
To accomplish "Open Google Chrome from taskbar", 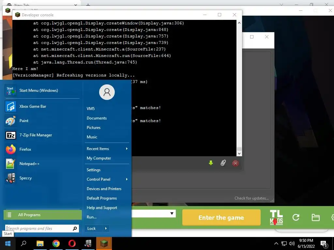I will [x=56, y=243].
